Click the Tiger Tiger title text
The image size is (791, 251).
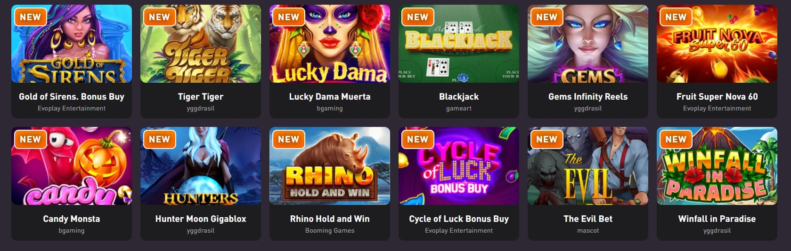(x=201, y=96)
